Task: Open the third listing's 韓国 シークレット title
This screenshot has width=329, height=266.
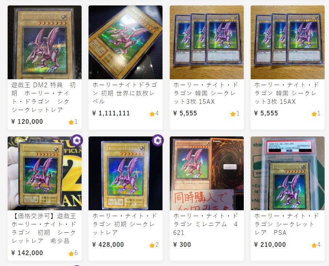Action: point(206,93)
